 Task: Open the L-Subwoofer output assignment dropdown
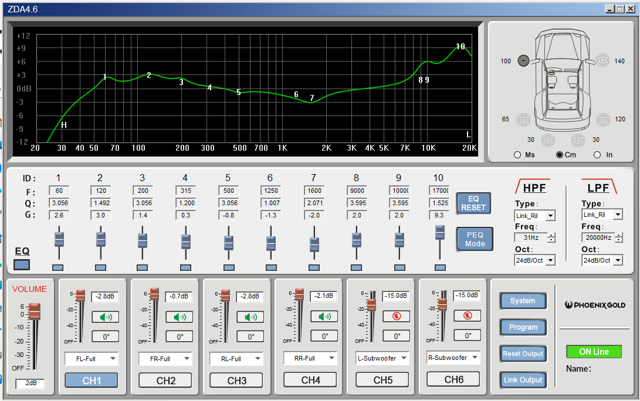(382, 358)
